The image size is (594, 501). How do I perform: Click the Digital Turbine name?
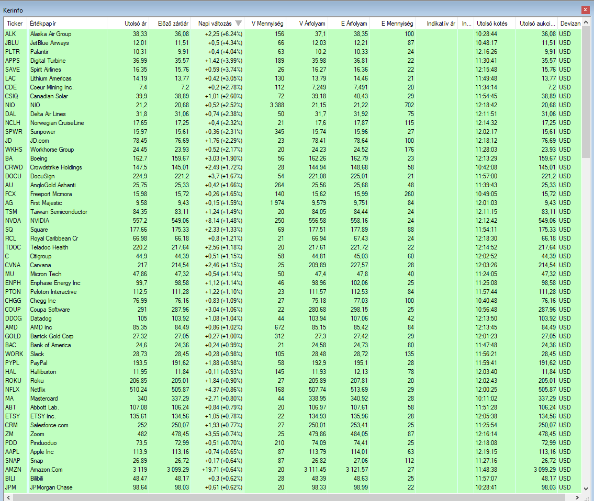coord(48,61)
